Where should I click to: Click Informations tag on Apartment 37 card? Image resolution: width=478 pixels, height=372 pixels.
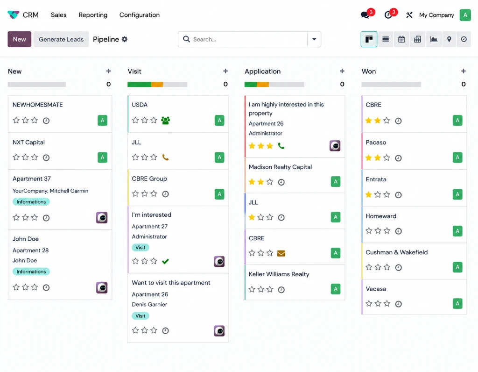click(x=31, y=202)
